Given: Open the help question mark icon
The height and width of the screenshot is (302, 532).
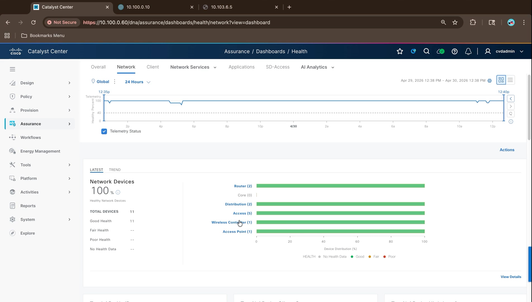Looking at the screenshot, I should tap(455, 51).
